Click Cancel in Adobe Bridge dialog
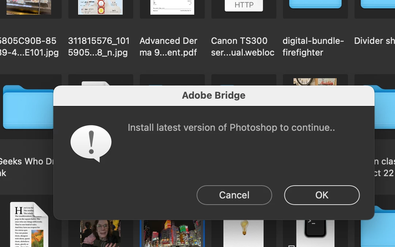This screenshot has height=247, width=395. [x=234, y=195]
